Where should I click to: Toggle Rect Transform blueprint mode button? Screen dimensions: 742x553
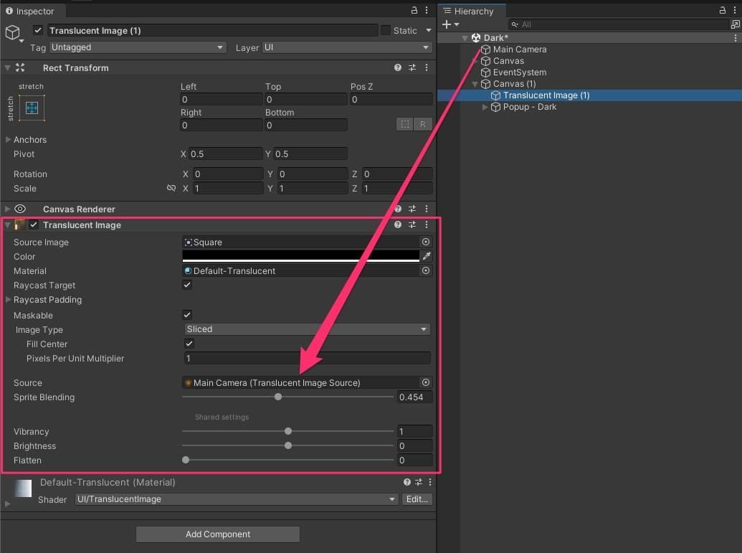coord(404,124)
